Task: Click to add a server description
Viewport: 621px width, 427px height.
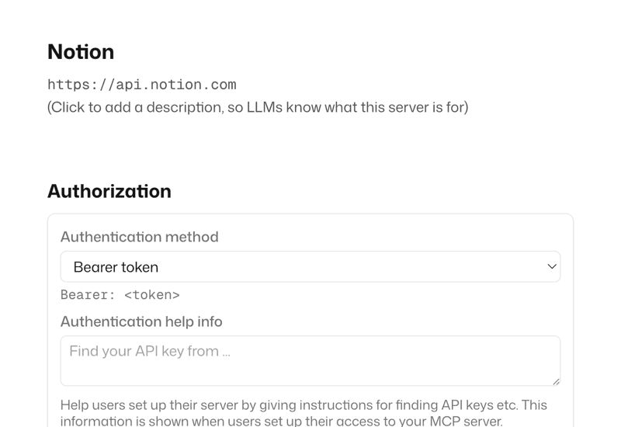Action: 258,107
